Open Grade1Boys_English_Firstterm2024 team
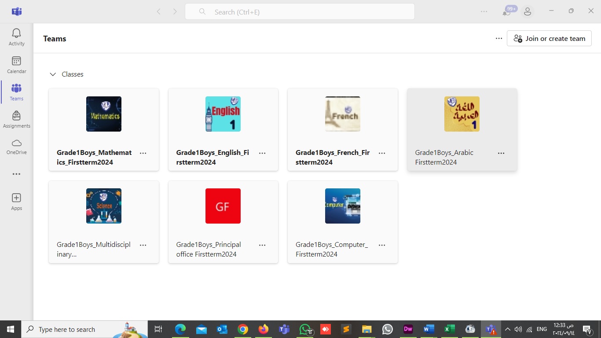This screenshot has height=338, width=601. pos(213,157)
